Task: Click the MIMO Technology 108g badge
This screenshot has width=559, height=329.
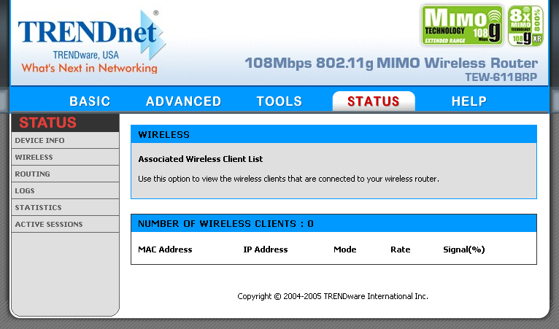Action: [x=462, y=25]
